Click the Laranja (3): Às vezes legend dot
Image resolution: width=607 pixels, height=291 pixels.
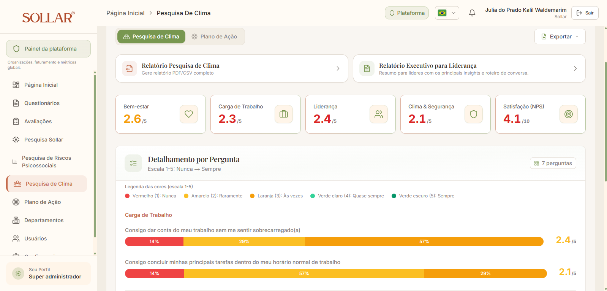tap(252, 196)
